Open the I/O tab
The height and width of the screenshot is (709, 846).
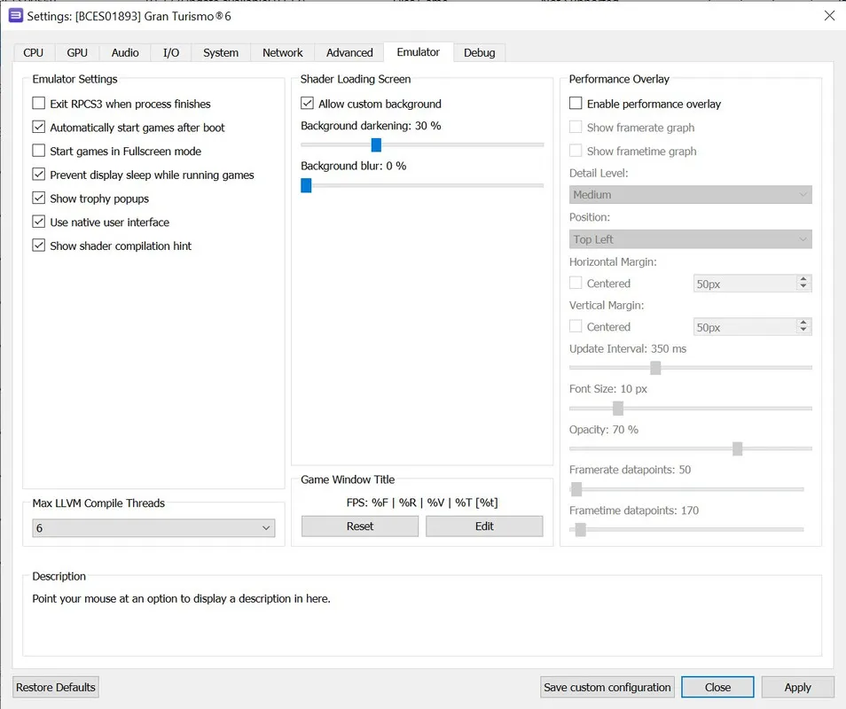[x=171, y=53]
